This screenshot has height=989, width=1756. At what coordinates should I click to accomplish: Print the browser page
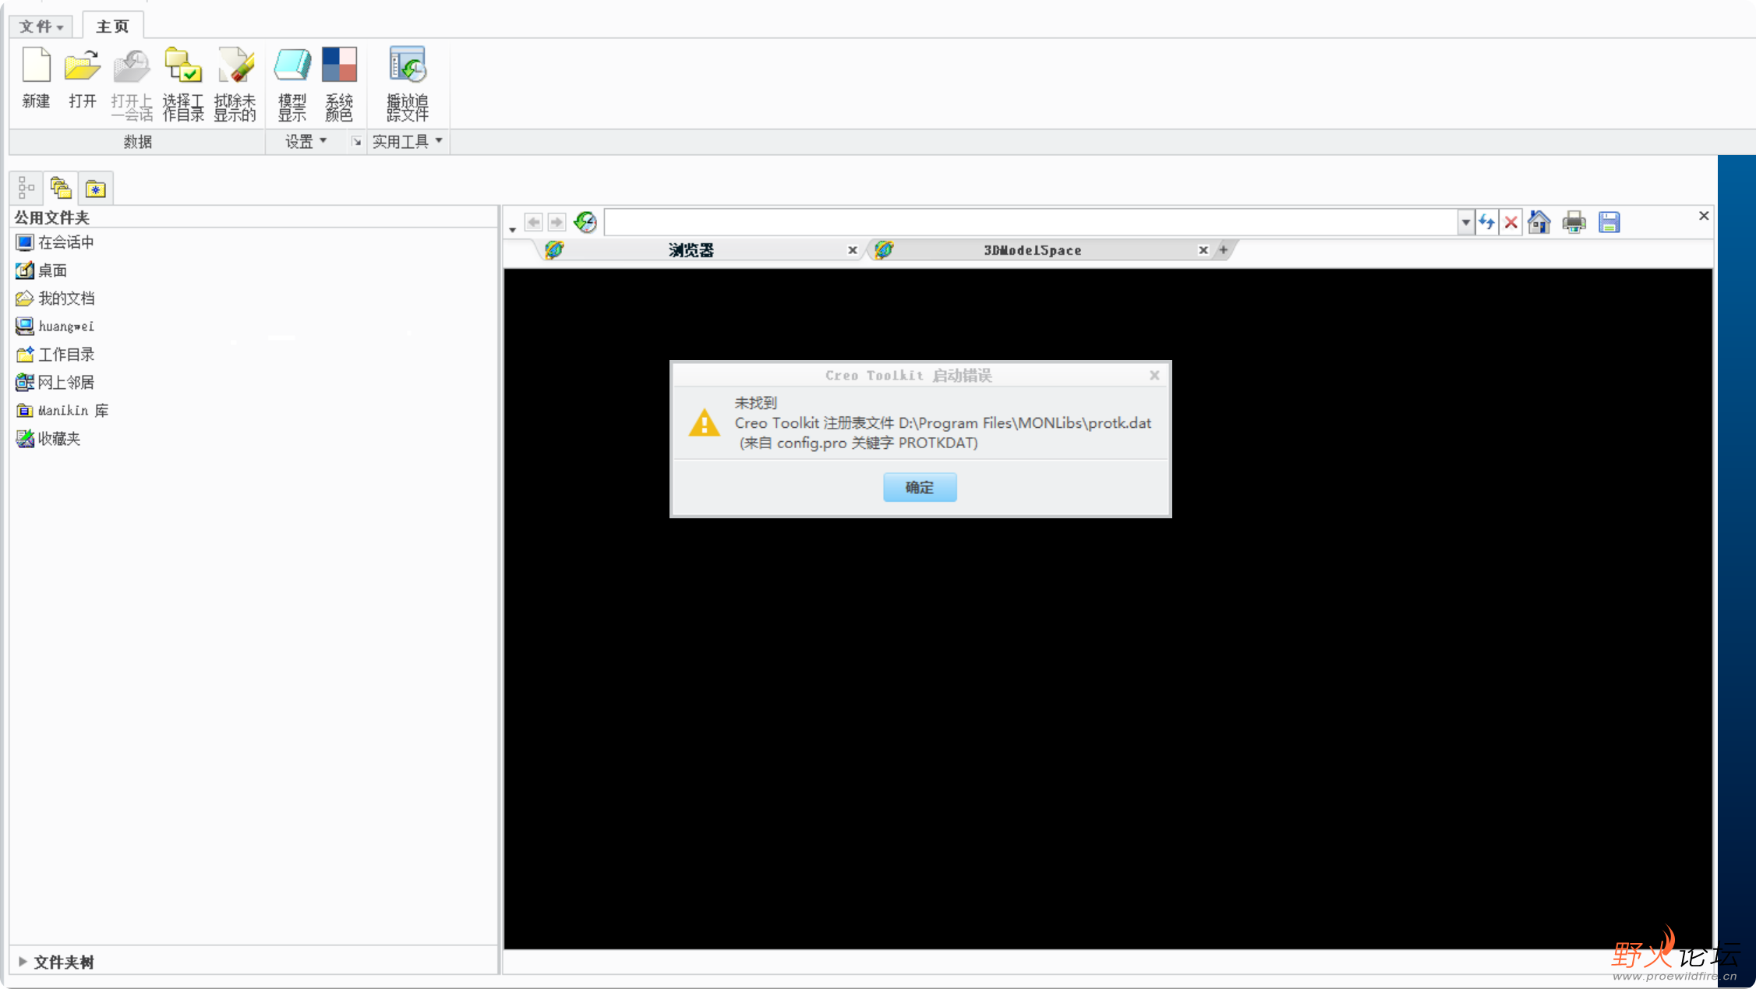tap(1574, 223)
